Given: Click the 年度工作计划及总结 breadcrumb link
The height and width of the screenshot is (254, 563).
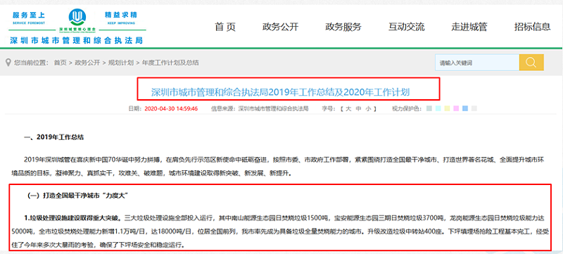Looking at the screenshot, I should click(170, 63).
